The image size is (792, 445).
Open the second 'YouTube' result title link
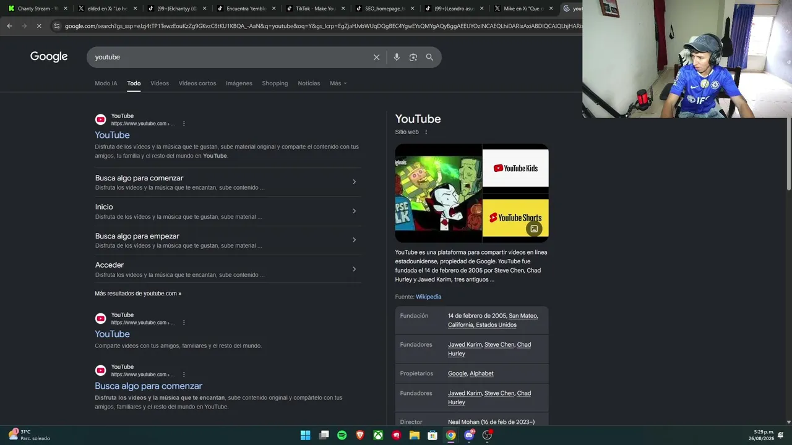click(112, 334)
